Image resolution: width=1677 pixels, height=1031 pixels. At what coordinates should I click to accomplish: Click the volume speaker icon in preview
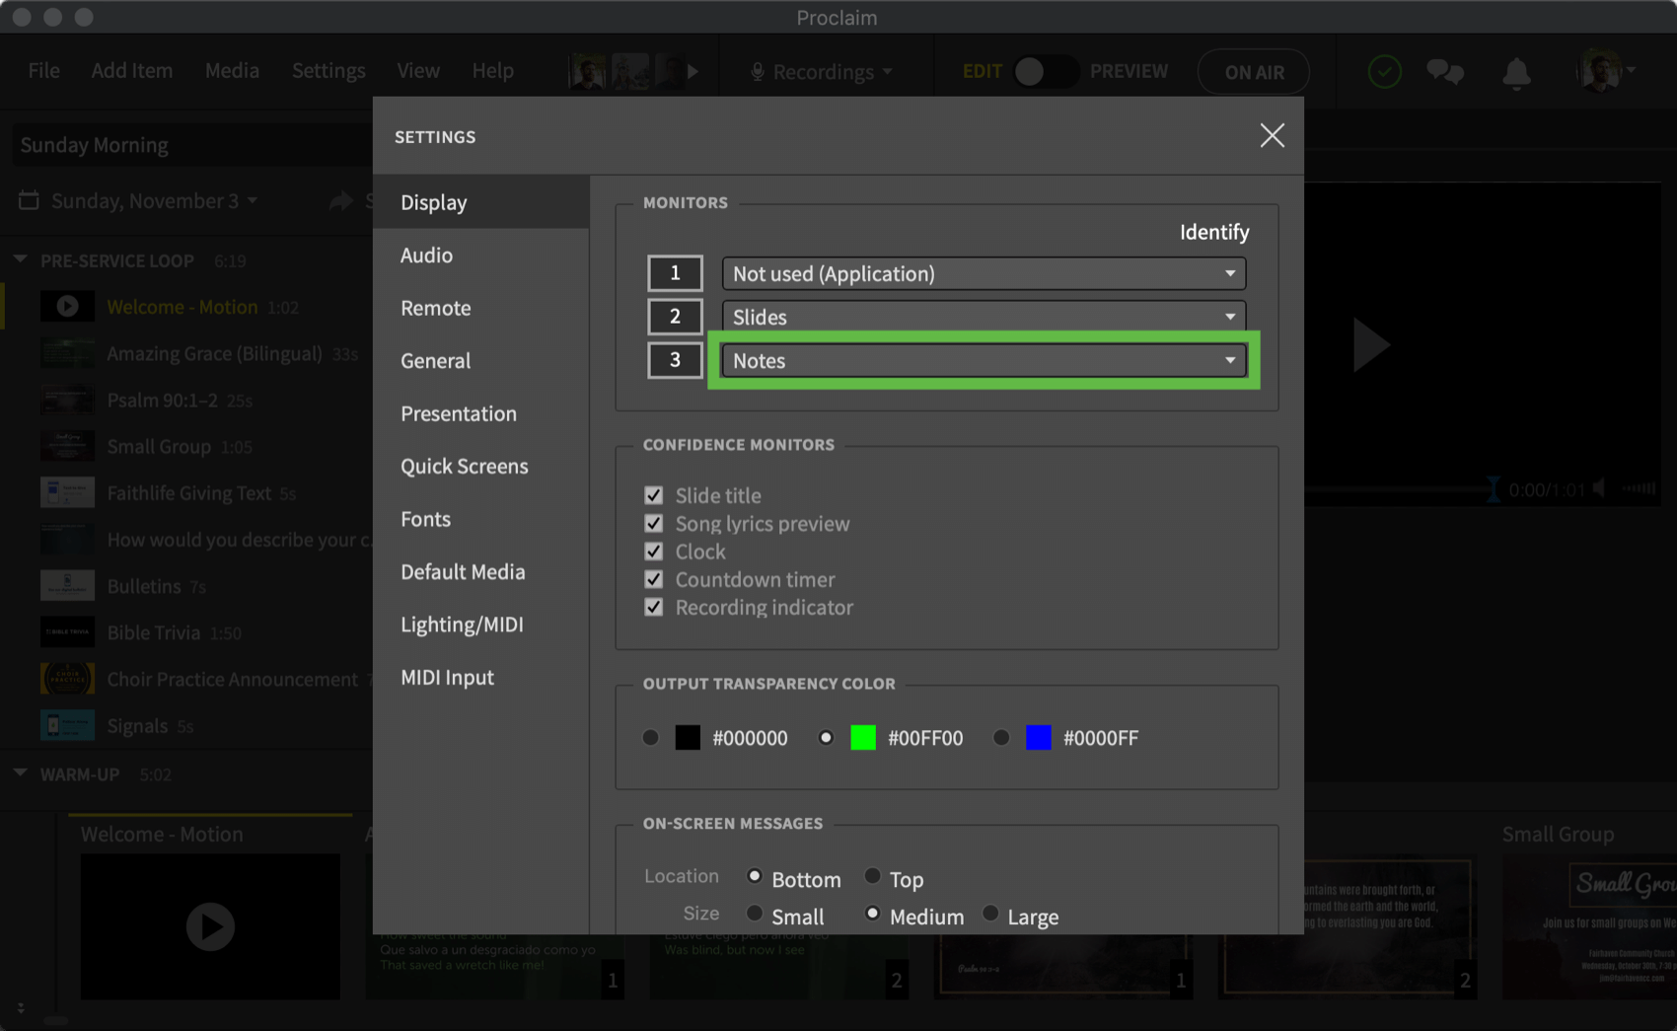tap(1599, 488)
